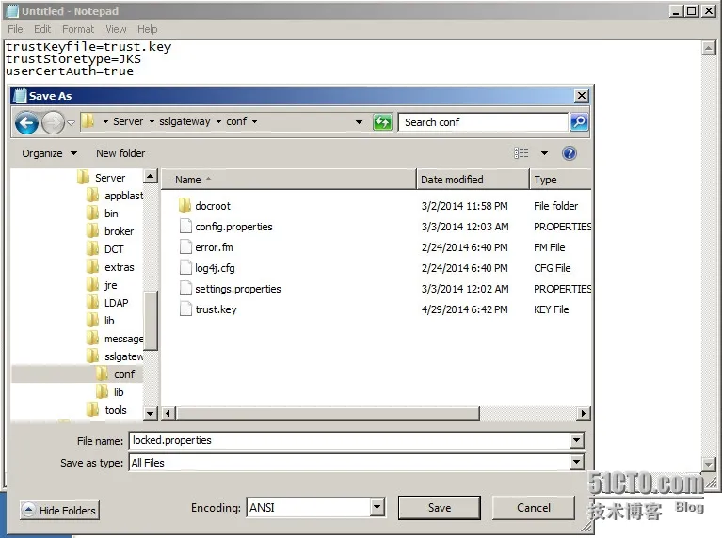Image resolution: width=722 pixels, height=538 pixels.
Task: Select error.fm file icon
Action: click(x=185, y=246)
